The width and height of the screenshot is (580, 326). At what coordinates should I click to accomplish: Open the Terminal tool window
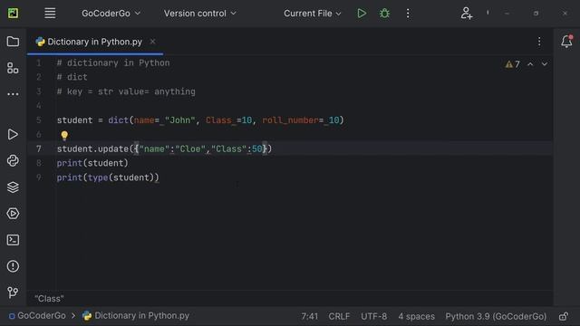point(13,240)
